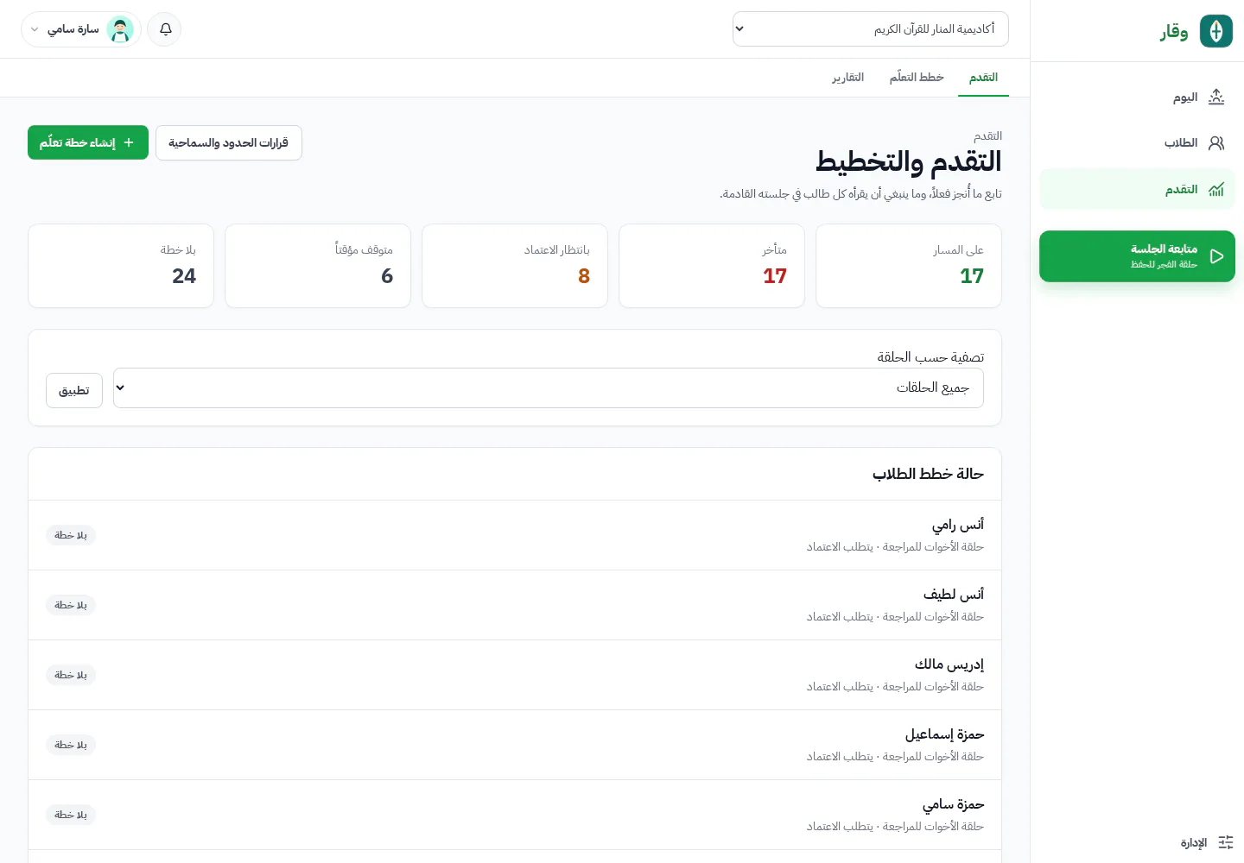1244x863 pixels.
Task: Select the متوقف مؤقتًا stat card
Action: [318, 266]
